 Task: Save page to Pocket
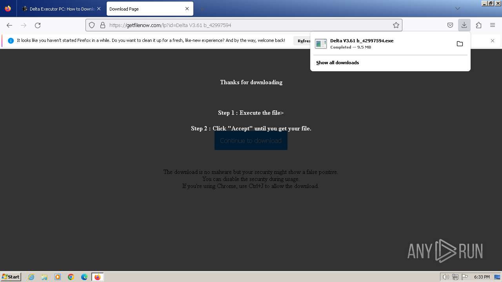tap(450, 25)
